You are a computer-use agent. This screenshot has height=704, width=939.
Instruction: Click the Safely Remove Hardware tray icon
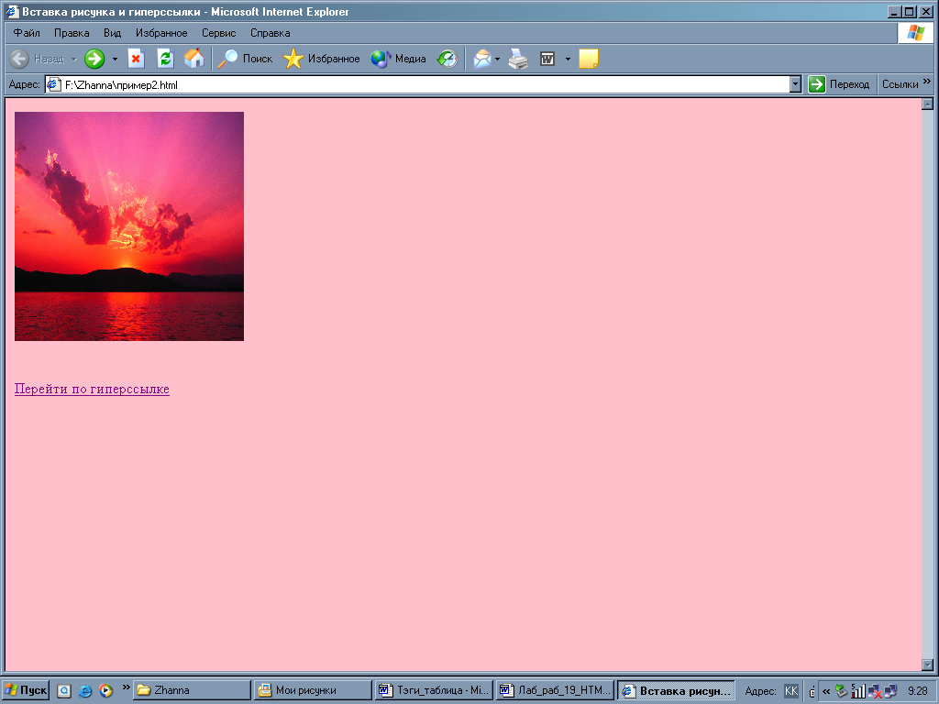(842, 691)
